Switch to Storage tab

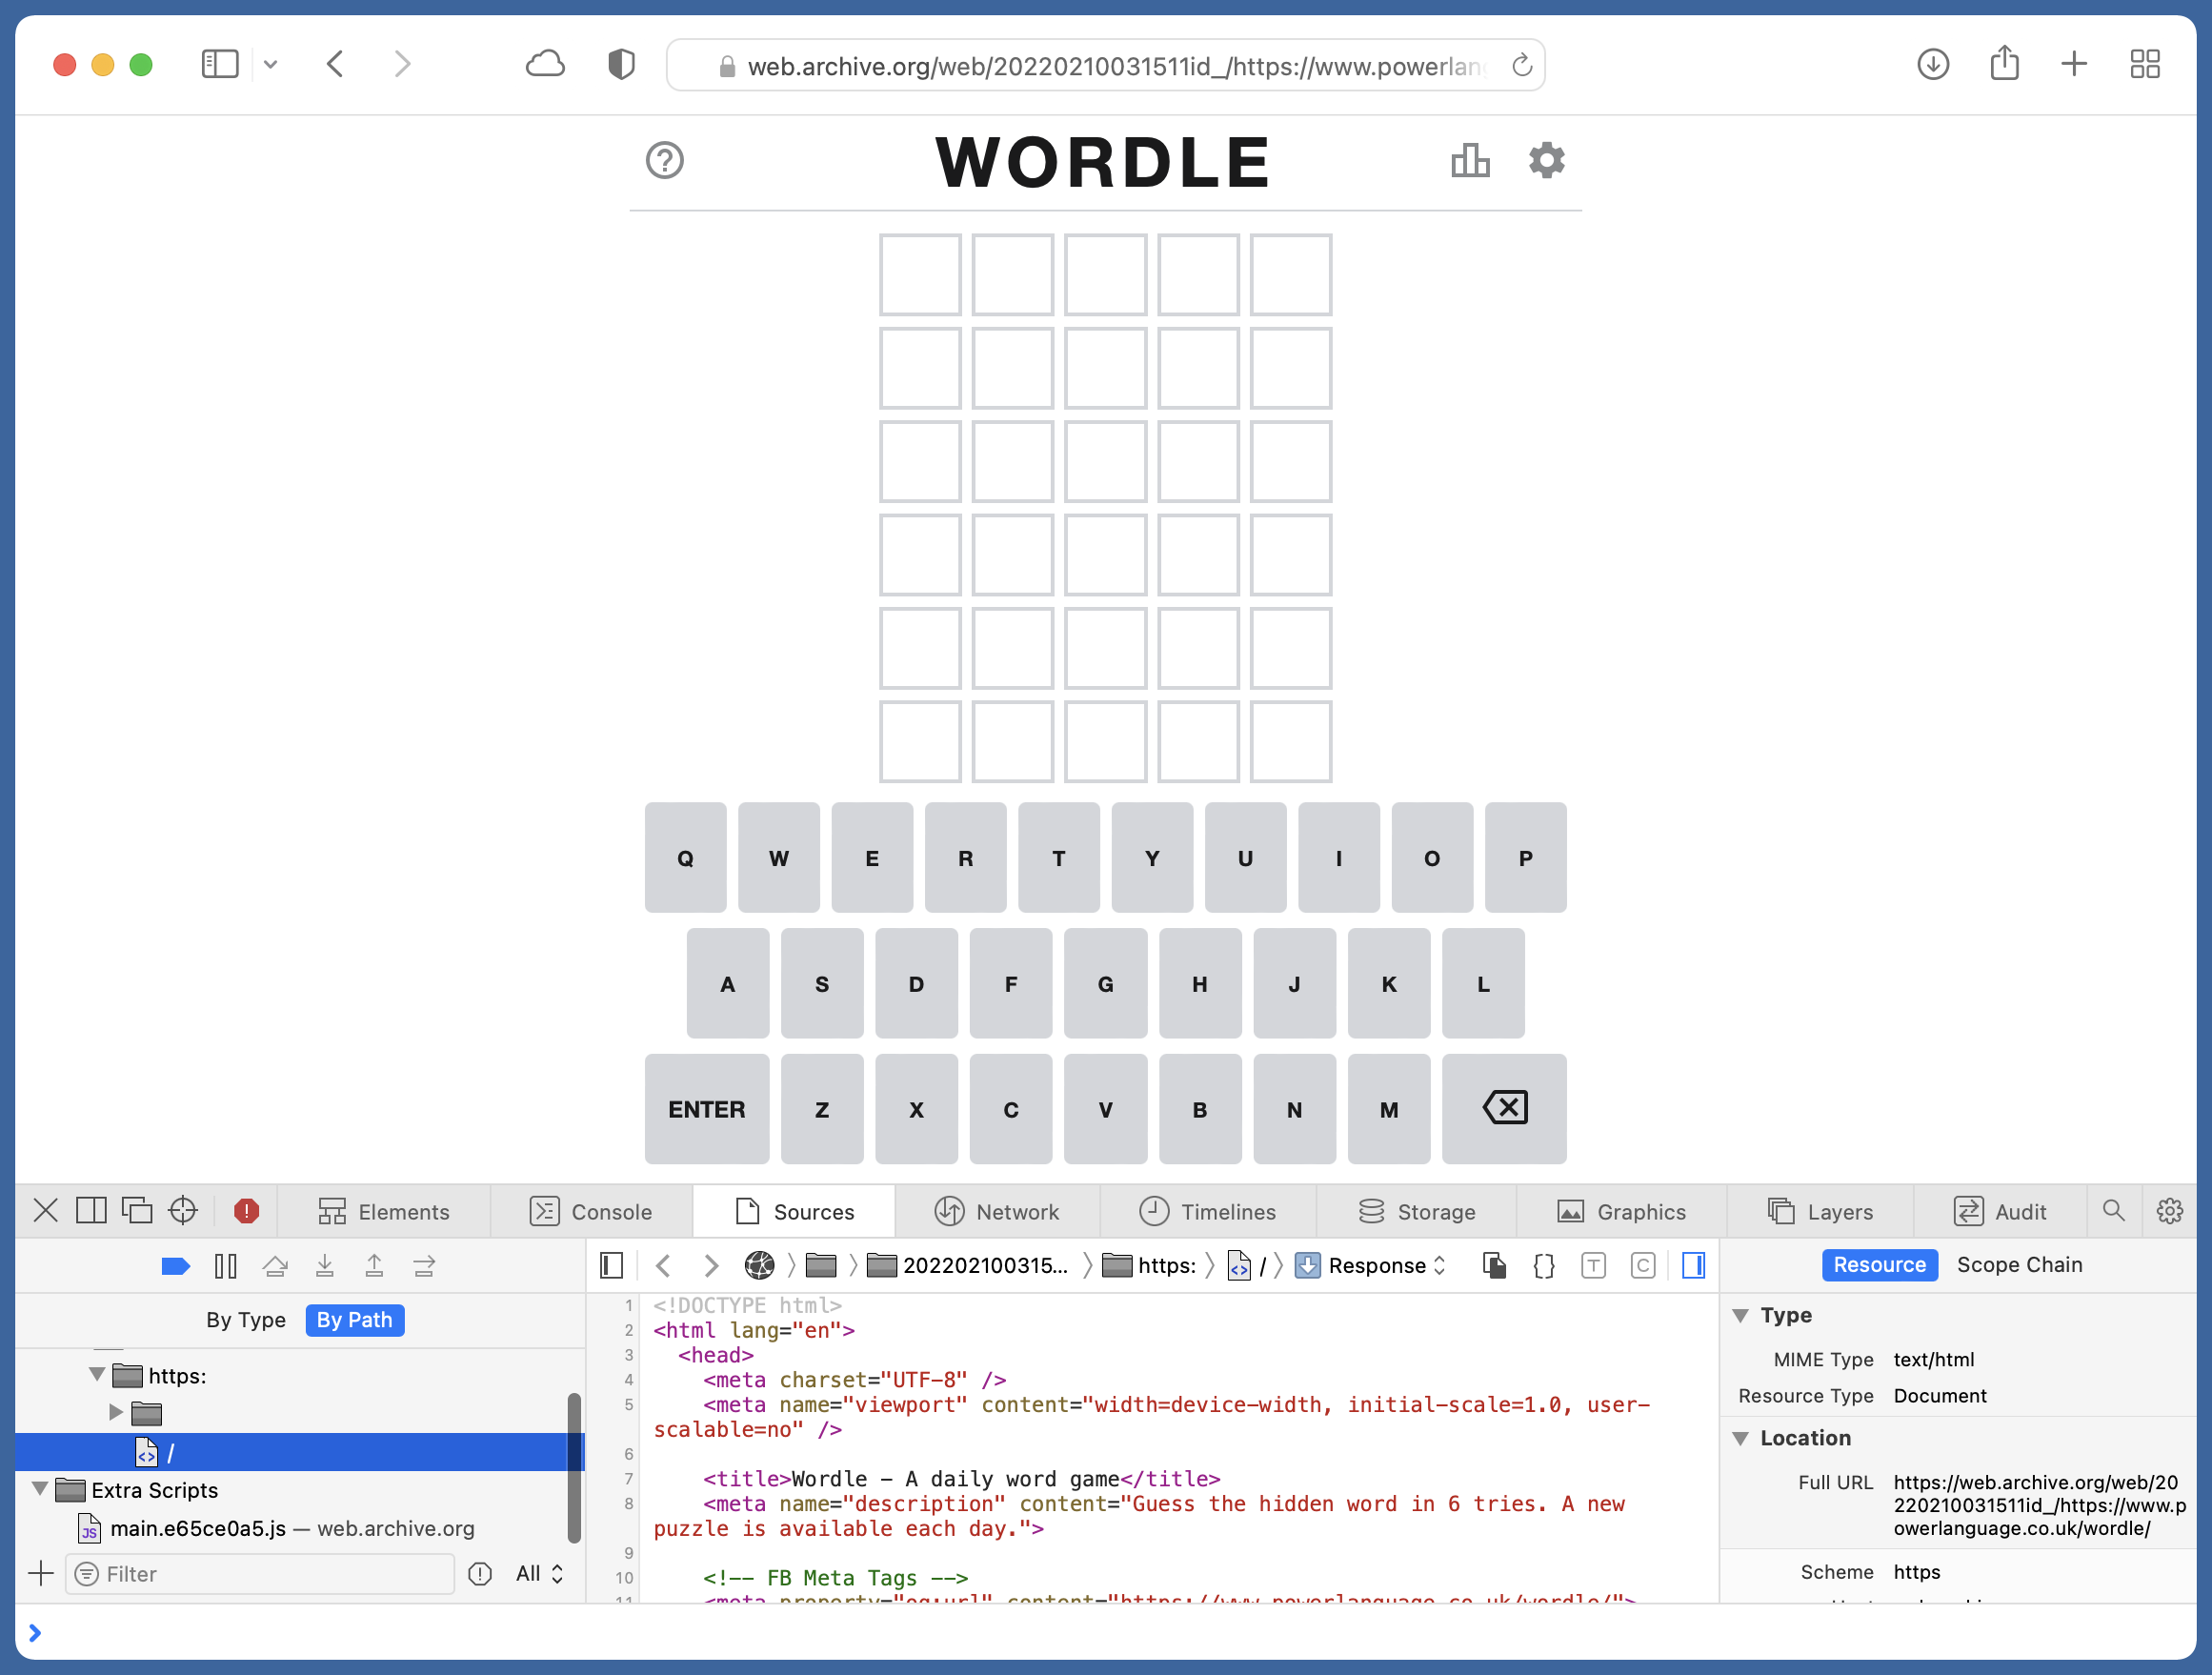coord(1417,1211)
